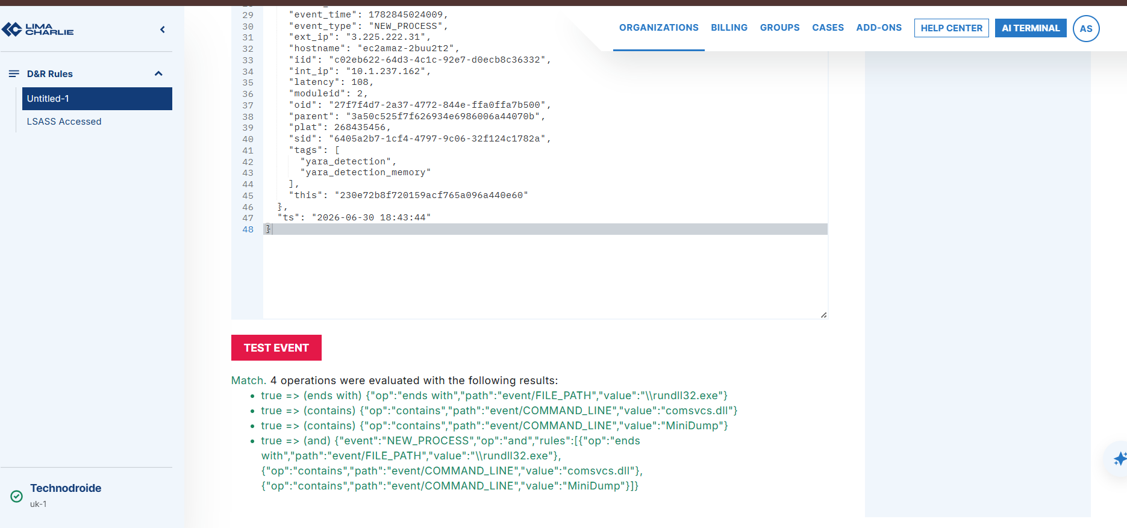Click the editor resize handle corner
Image resolution: width=1127 pixels, height=528 pixels.
(823, 315)
